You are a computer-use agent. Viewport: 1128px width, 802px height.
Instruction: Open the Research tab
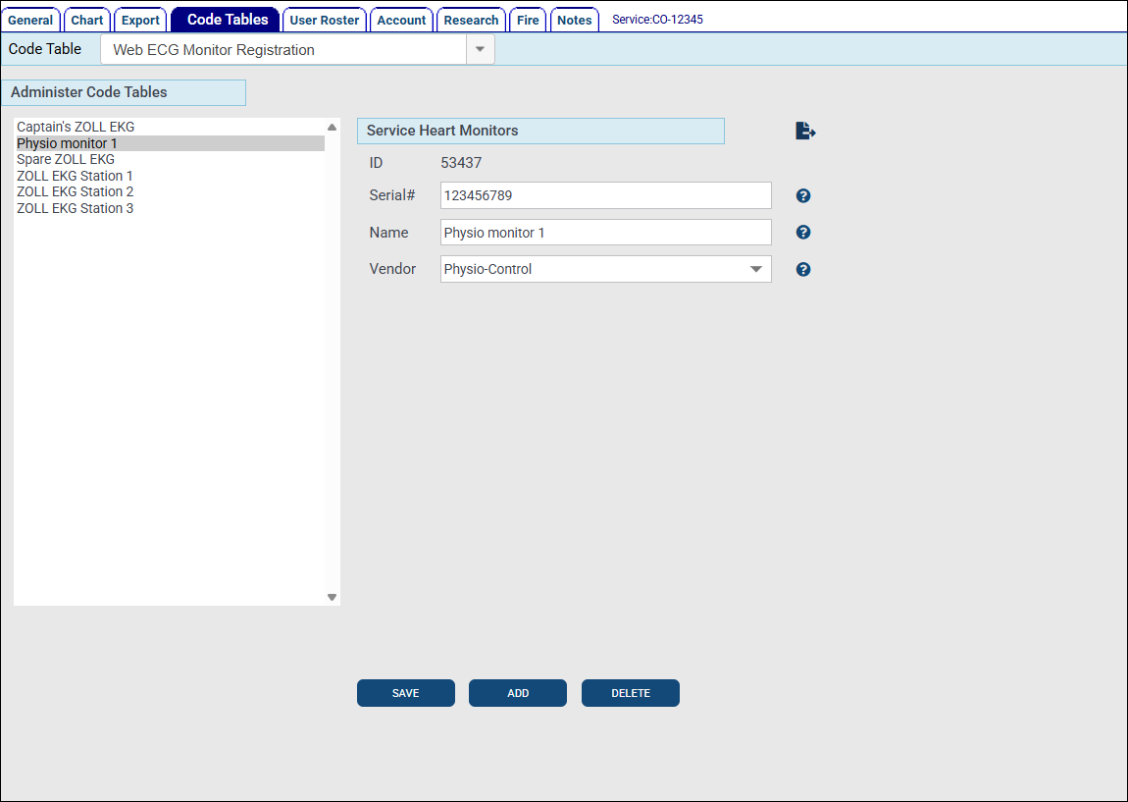pyautogui.click(x=471, y=20)
